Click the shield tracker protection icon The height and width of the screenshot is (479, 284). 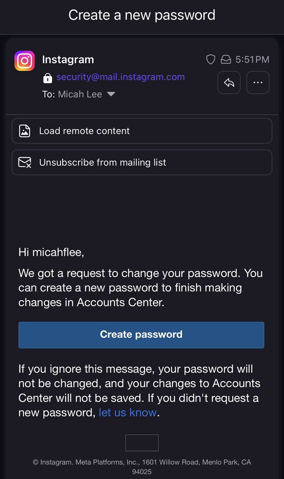point(211,59)
